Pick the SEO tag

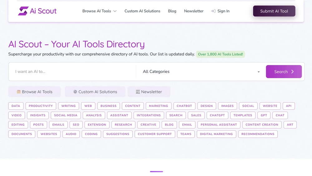coord(76,124)
